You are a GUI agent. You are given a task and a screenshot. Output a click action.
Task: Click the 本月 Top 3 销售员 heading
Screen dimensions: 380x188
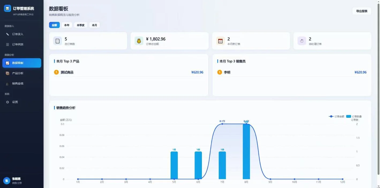232,61
